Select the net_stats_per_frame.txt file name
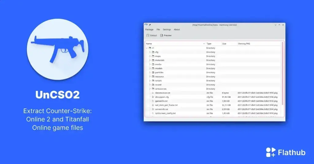The image size is (314, 164). [x=167, y=105]
